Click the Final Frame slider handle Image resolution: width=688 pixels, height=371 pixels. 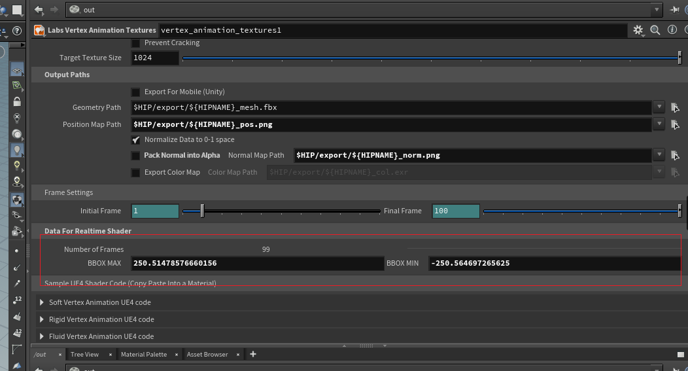(679, 211)
